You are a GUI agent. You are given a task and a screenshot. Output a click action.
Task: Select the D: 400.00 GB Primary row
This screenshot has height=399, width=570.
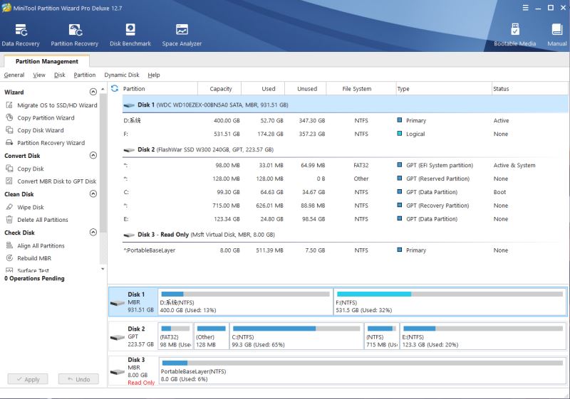[x=345, y=121]
